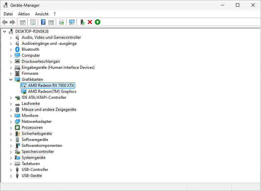This screenshot has height=191, width=261.
Task: Click the Bluetooth category icon
Action: tap(17, 49)
